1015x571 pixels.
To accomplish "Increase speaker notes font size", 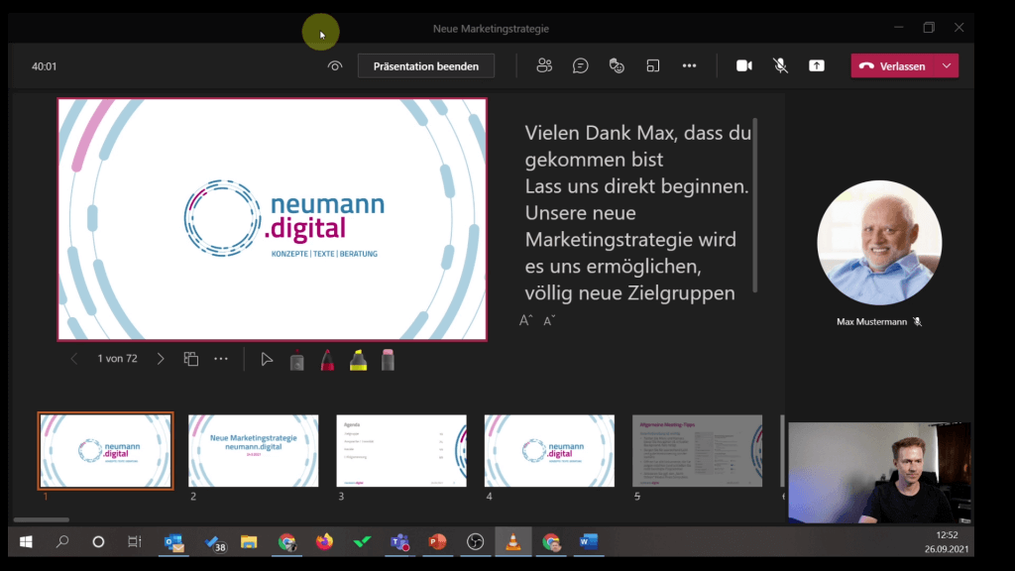I will [x=526, y=320].
